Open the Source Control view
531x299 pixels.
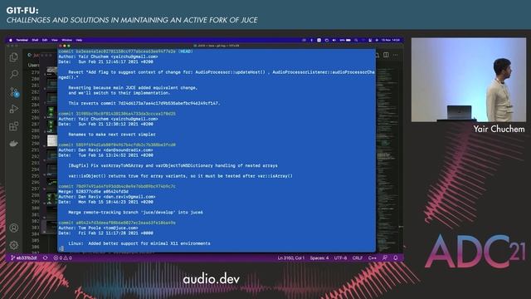14,92
